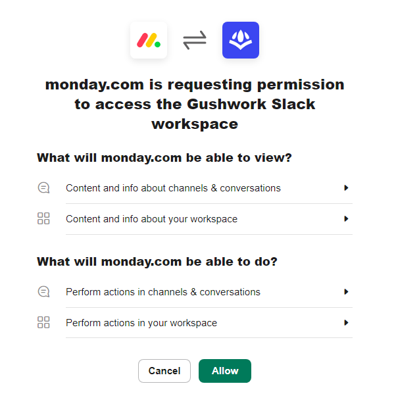Select the permission request heading text
396x415 pixels.
coord(195,104)
